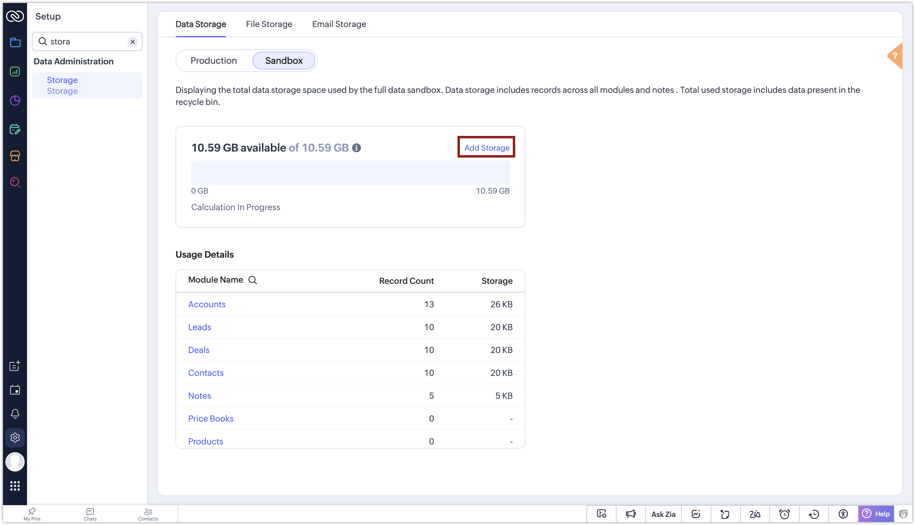This screenshot has width=915, height=525.
Task: Click the Ask Zia button
Action: [x=663, y=514]
